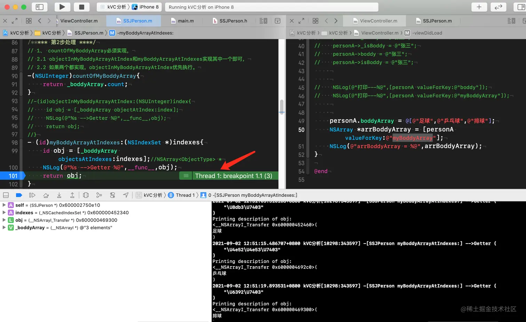Open left editor options lines menu
The image size is (526, 322).
263,21
